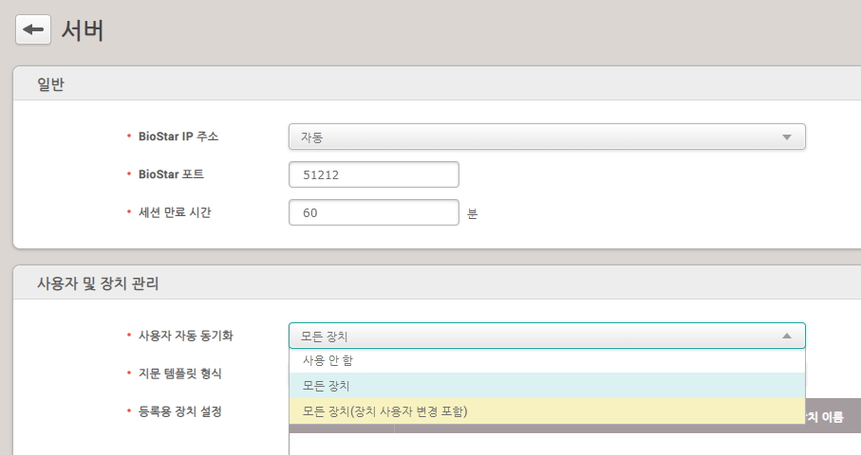Viewport: 861px width, 455px height.
Task: Click the arrow on the 자동 dropdown
Action: tap(786, 137)
